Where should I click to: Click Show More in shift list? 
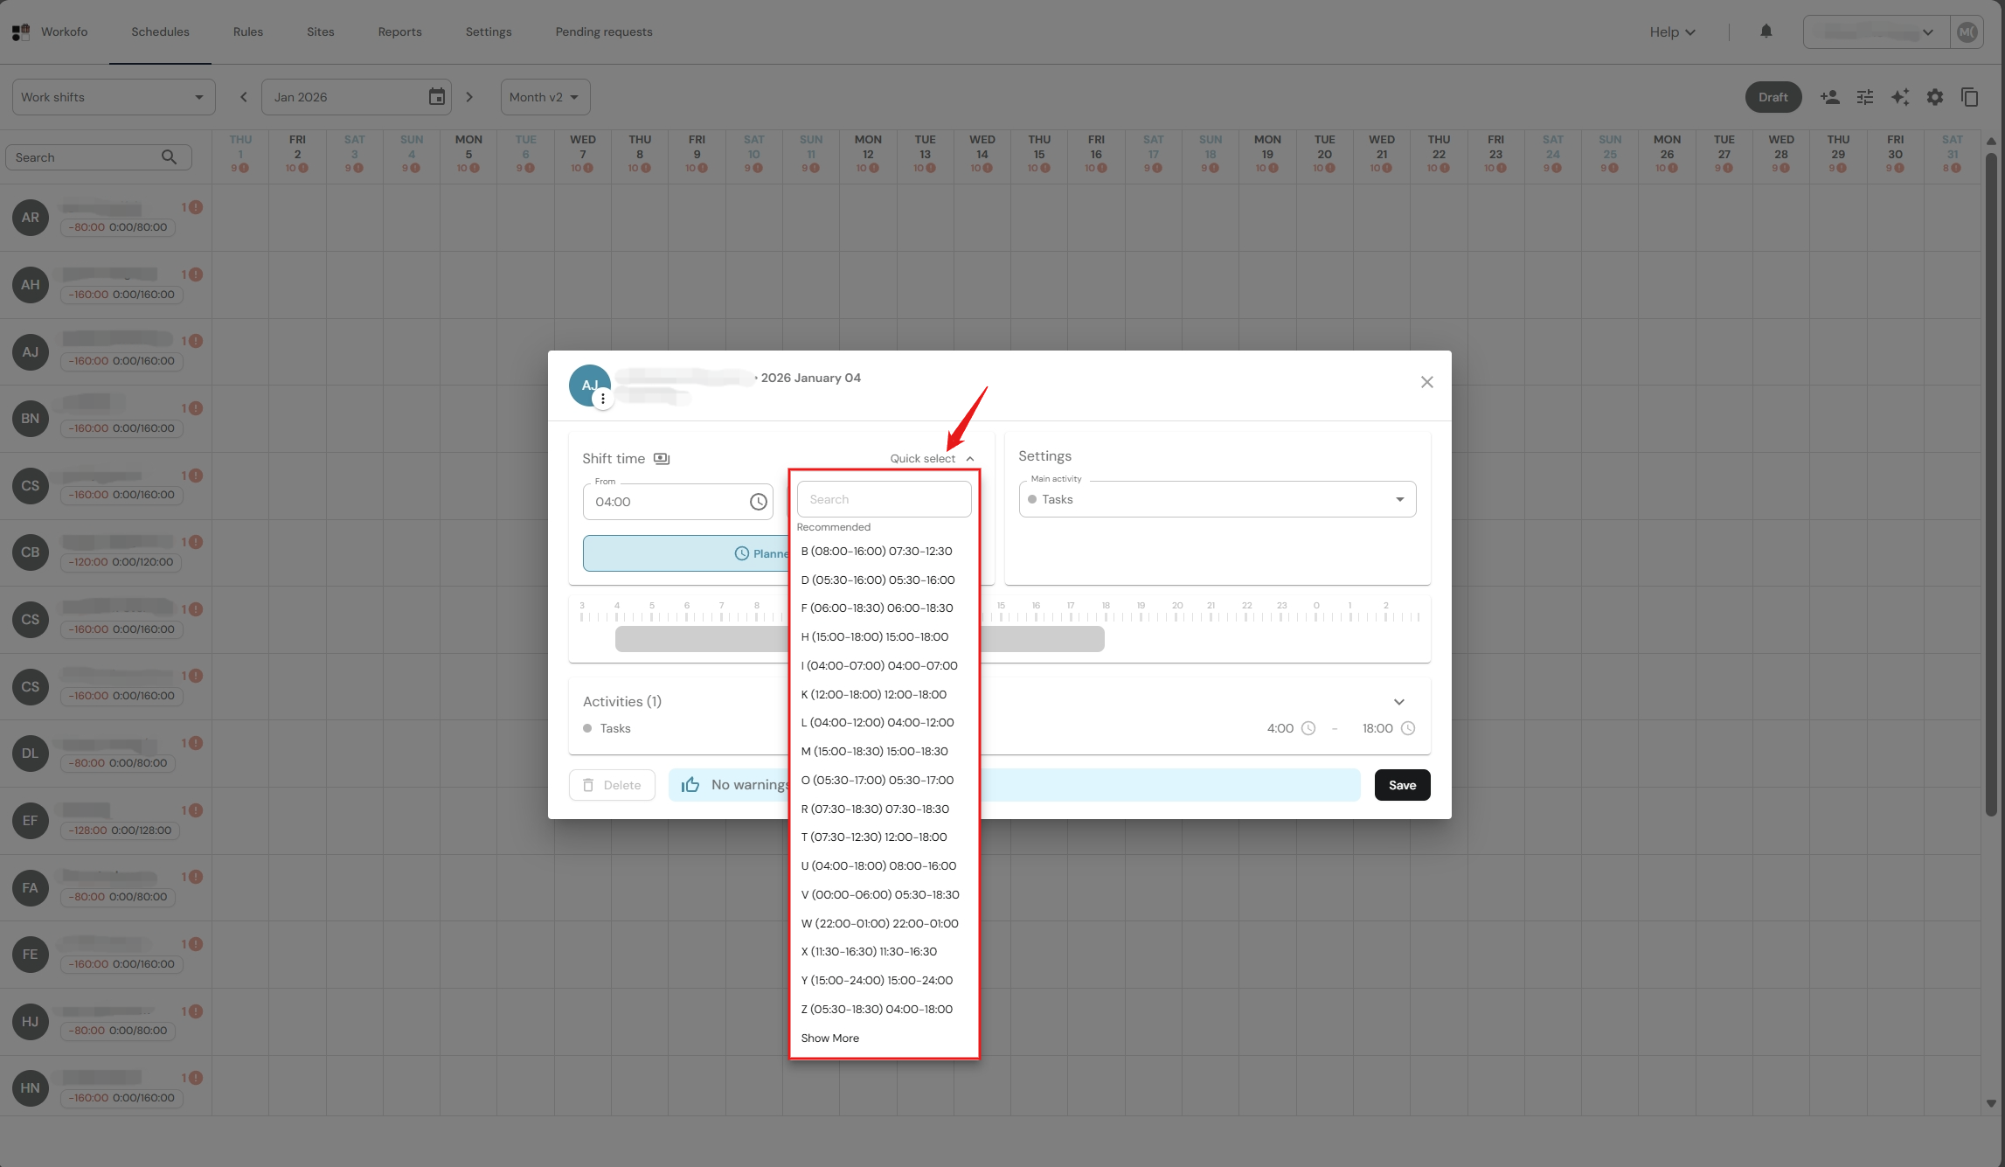pos(829,1038)
